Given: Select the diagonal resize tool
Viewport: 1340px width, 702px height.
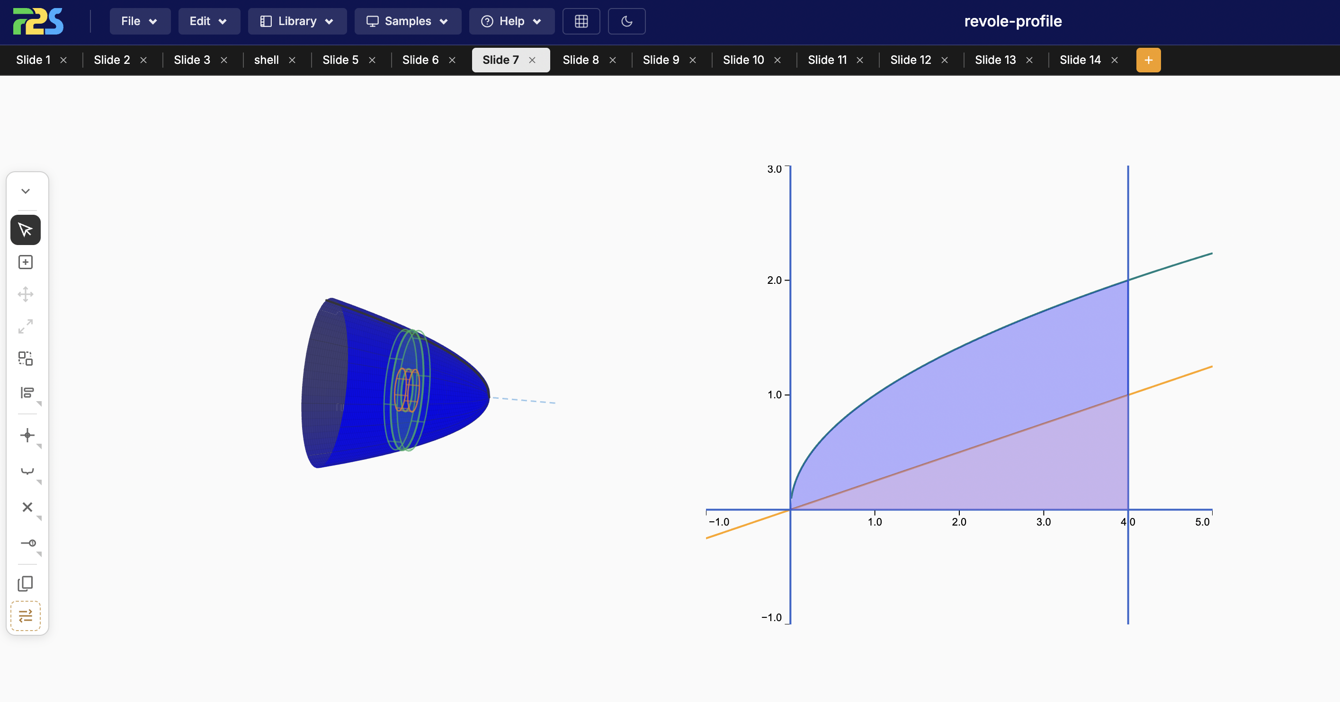Looking at the screenshot, I should (26, 326).
